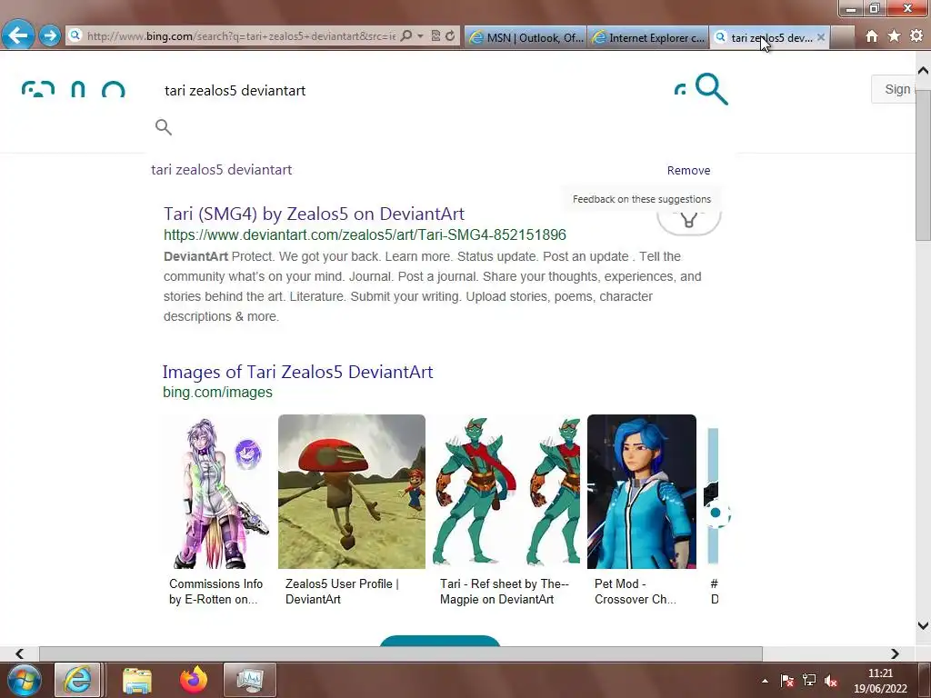The height and width of the screenshot is (698, 931).
Task: Click the Sign in button
Action: click(x=894, y=89)
